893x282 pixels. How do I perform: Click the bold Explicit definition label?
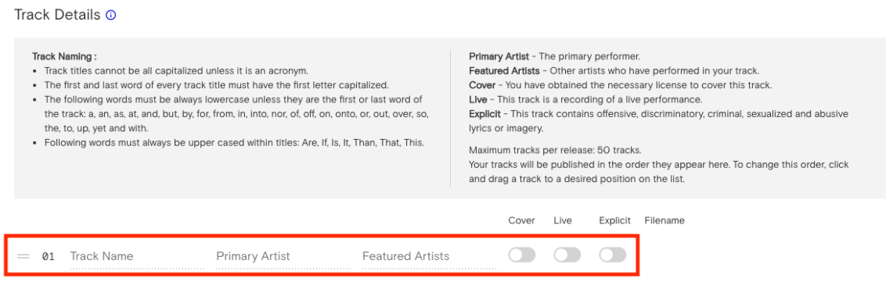[484, 114]
